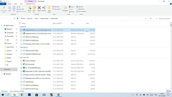
Task: Click Users in the address path
Action: tap(36, 19)
